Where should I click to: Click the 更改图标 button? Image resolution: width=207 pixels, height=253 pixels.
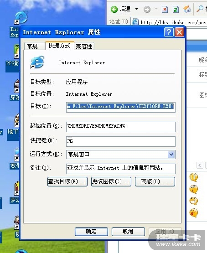(x=111, y=181)
